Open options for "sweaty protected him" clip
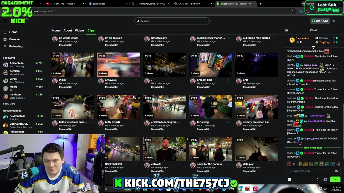344x193 pixels. click(275, 122)
